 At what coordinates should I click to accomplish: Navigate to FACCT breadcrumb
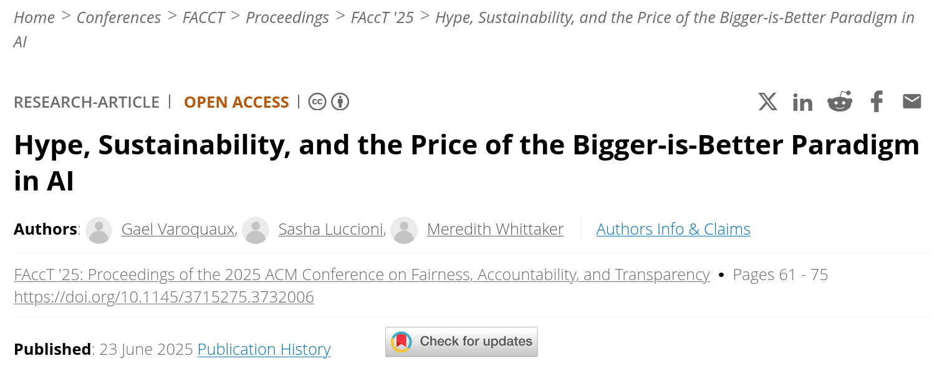click(203, 17)
